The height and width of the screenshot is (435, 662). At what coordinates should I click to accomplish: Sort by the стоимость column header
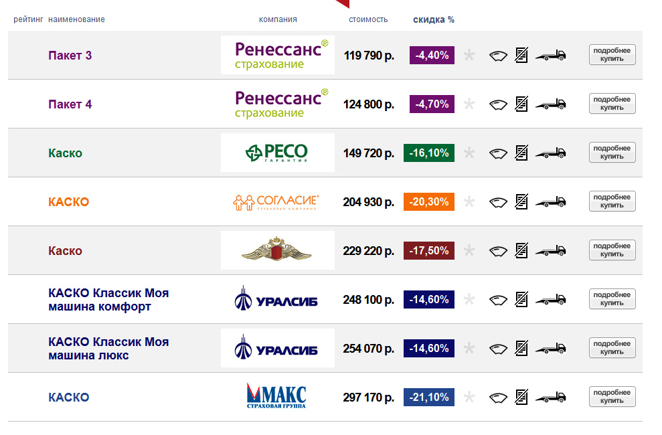pyautogui.click(x=368, y=19)
